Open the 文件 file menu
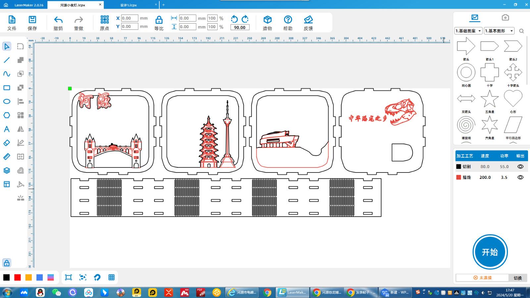This screenshot has height=298, width=530. 12,20
